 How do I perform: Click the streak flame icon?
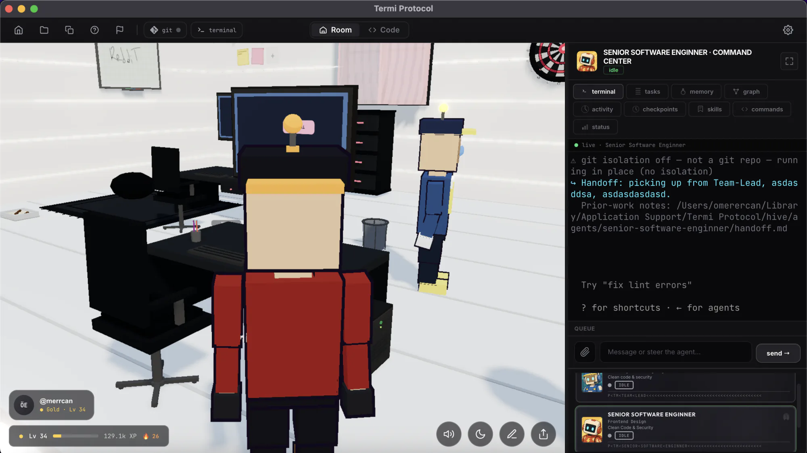click(x=146, y=436)
